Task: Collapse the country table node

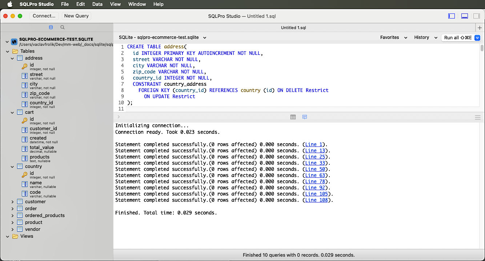Action: (x=12, y=166)
